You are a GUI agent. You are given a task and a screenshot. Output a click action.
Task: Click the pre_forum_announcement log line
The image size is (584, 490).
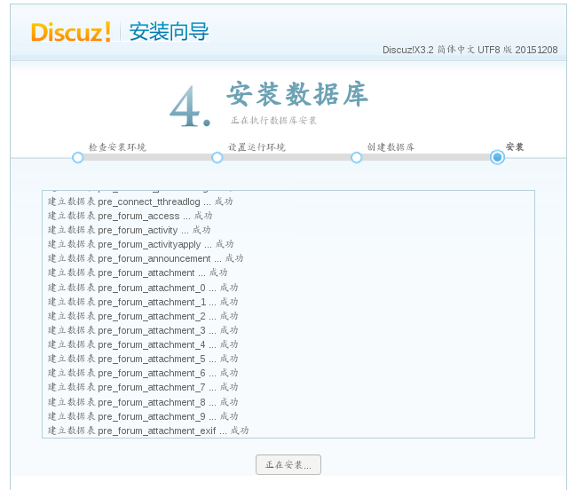click(x=146, y=258)
